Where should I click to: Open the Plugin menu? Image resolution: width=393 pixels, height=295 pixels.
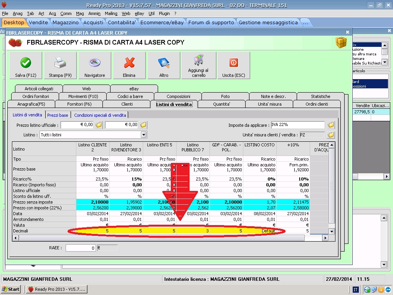164,13
